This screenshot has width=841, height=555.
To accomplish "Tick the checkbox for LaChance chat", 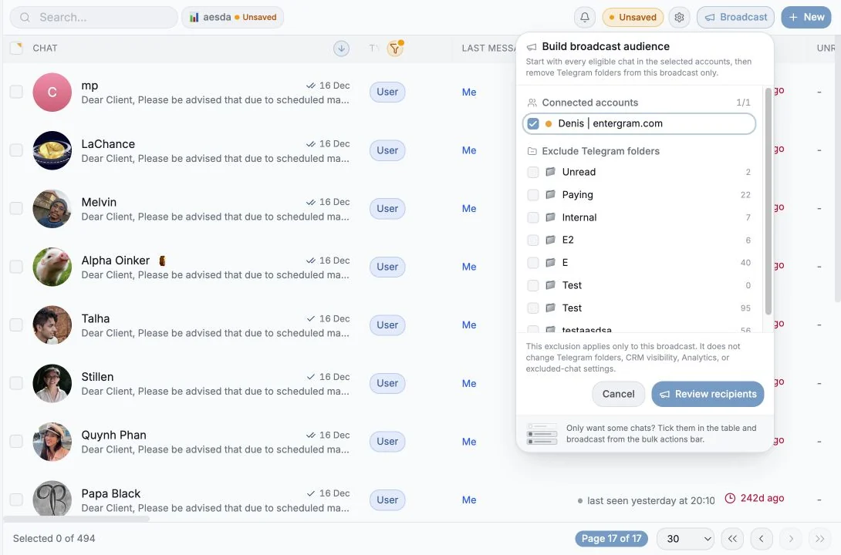I will [16, 150].
